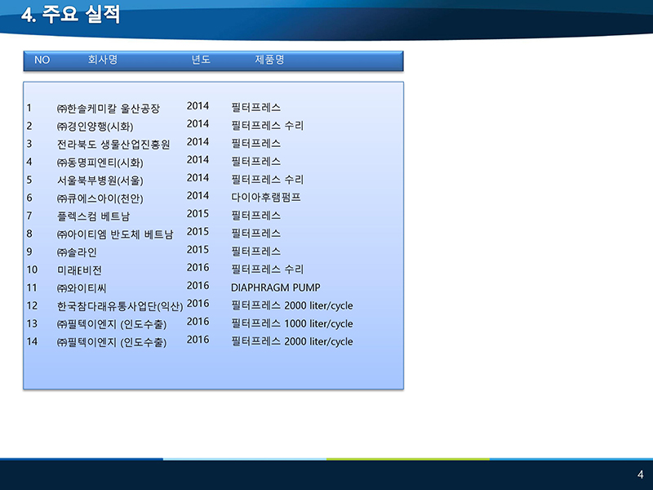Select the company '㈜솔라인'
Viewport: 653px width, 490px height.
[77, 252]
